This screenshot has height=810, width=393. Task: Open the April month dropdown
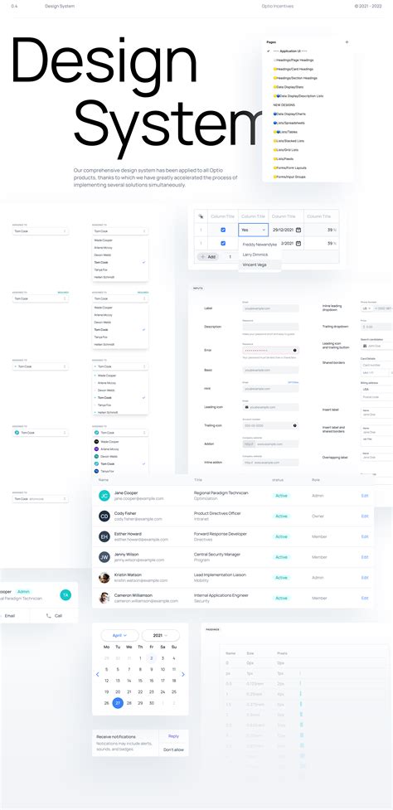coord(120,635)
